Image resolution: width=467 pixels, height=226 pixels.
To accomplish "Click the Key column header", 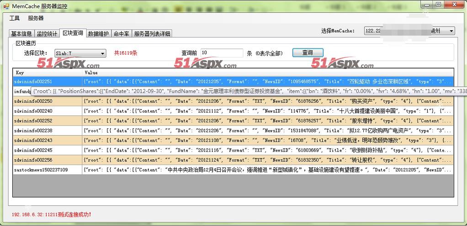I will 48,73.
